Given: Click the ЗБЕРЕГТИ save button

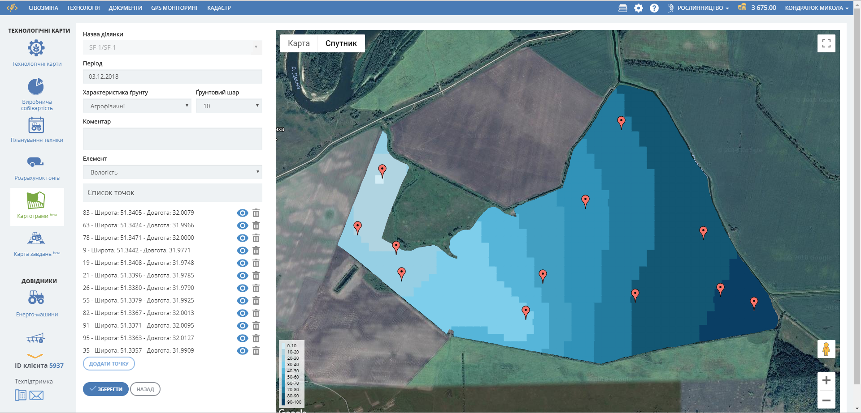Looking at the screenshot, I should (106, 389).
